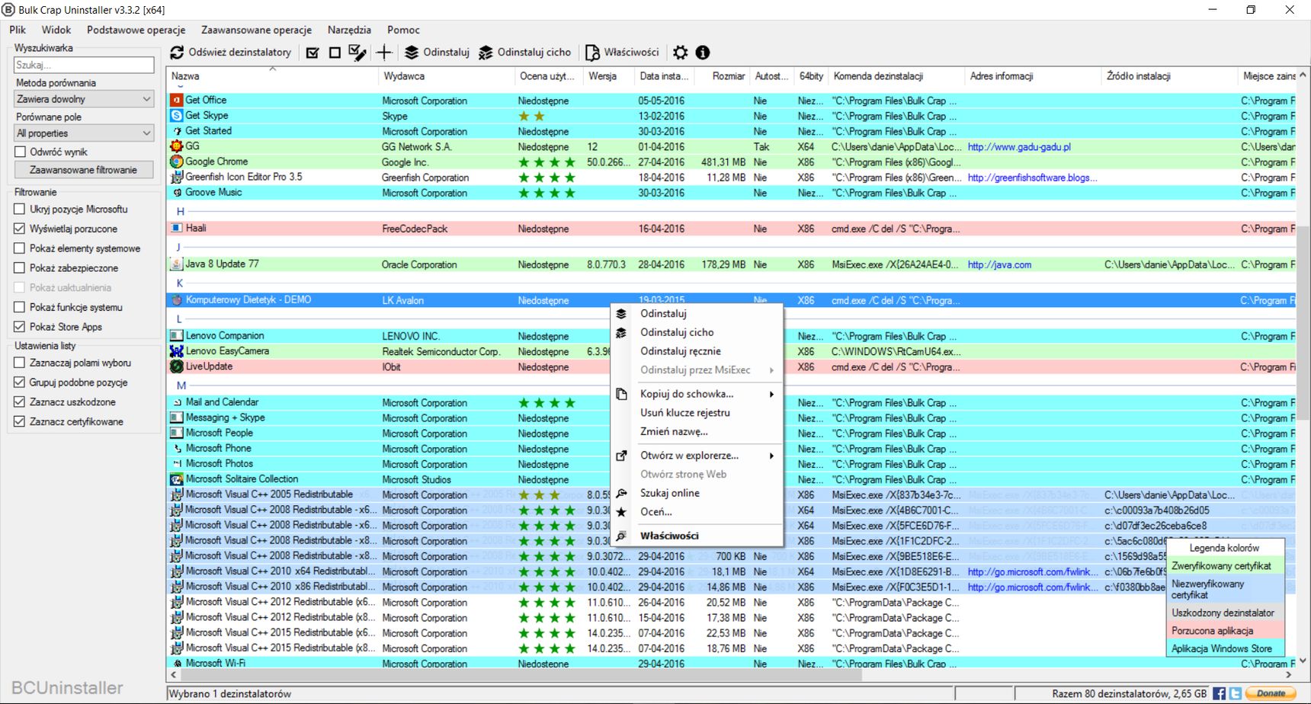This screenshot has height=704, width=1311.
Task: Click the Odinstaluj stack icon in toolbar
Action: click(x=412, y=53)
